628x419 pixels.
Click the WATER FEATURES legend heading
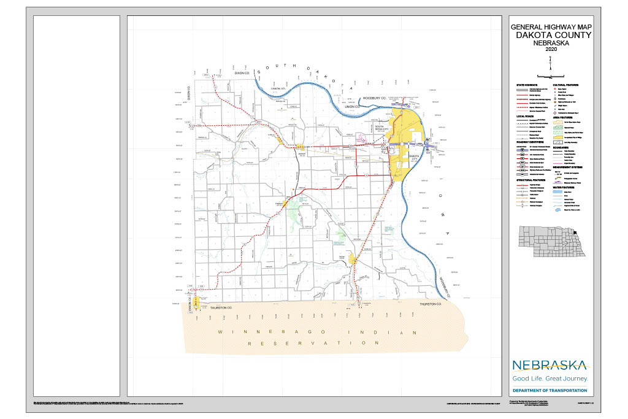(564, 188)
